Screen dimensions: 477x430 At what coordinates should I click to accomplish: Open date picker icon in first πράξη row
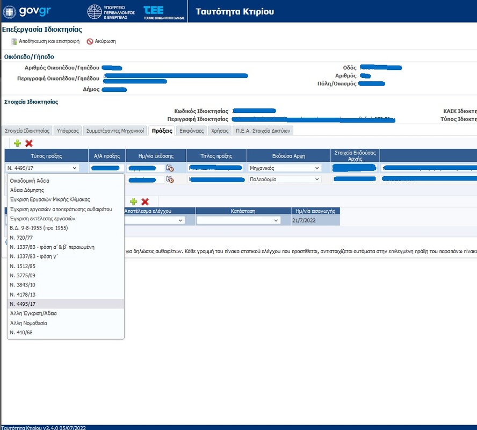coord(170,168)
